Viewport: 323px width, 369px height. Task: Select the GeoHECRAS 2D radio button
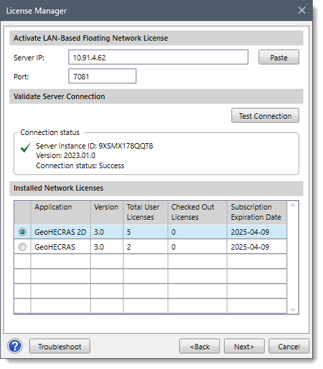click(x=22, y=232)
